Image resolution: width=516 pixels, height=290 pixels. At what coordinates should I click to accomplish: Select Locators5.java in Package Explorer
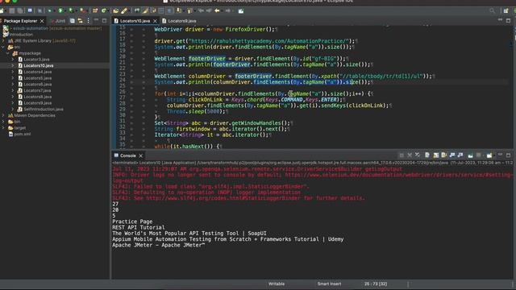[x=38, y=78]
